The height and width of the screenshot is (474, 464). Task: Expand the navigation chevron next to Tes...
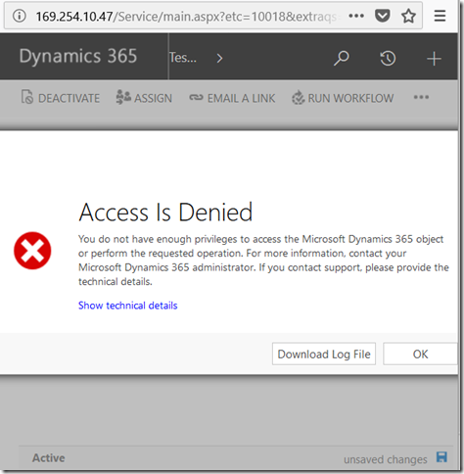click(x=219, y=58)
